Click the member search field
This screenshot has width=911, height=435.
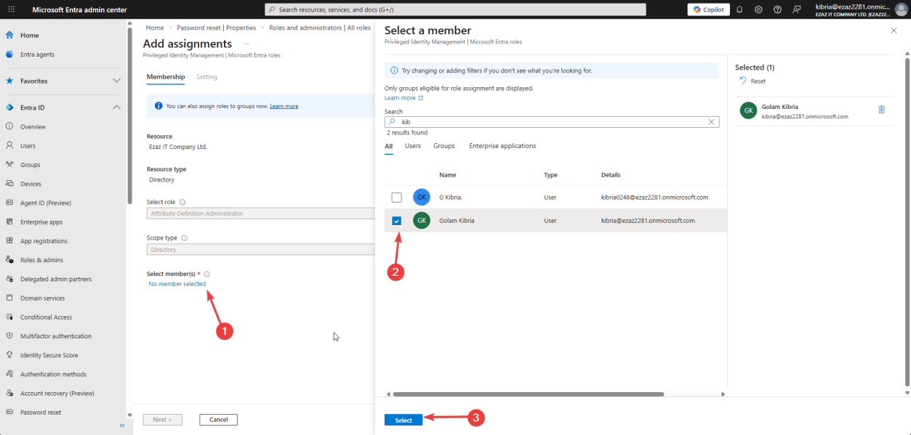[x=552, y=122]
